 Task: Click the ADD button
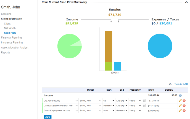coord(47,117)
